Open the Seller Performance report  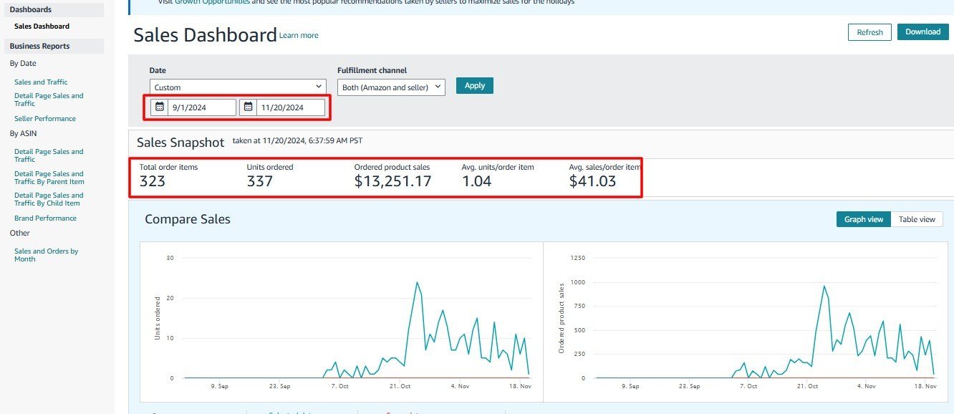click(x=45, y=119)
